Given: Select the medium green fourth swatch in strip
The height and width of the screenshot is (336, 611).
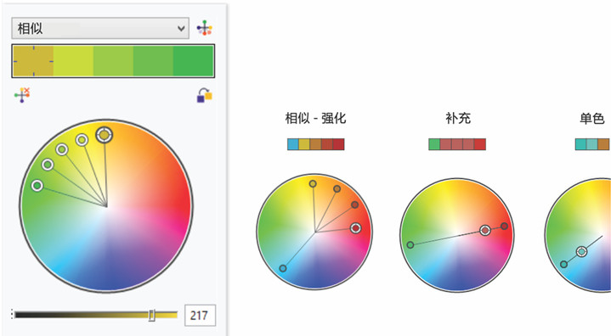Looking at the screenshot, I should (x=153, y=61).
